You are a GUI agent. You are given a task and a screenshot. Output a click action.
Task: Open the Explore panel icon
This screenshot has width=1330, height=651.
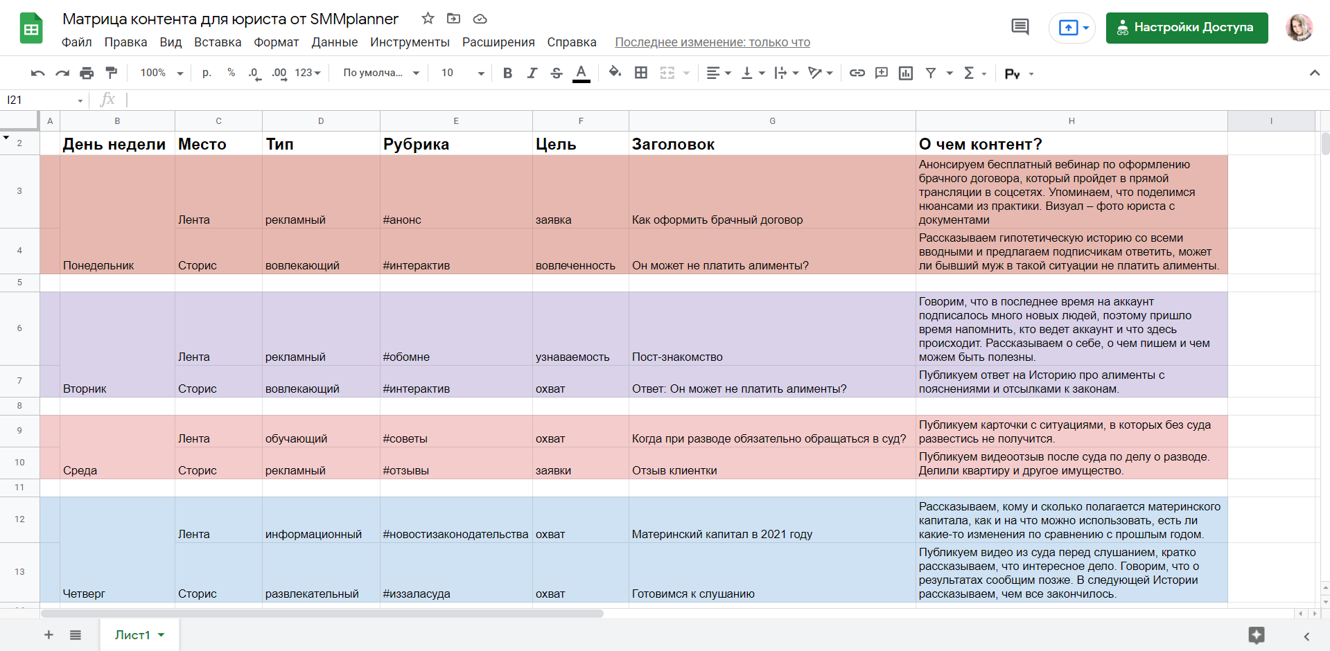click(1256, 635)
